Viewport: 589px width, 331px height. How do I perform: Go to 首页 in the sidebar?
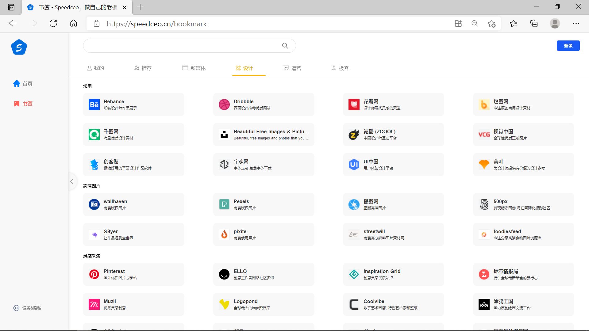23,84
